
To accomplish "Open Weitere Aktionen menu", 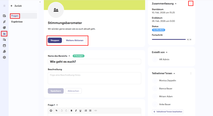I will tap(75, 40).
